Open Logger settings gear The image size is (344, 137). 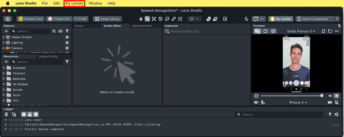tap(336, 114)
